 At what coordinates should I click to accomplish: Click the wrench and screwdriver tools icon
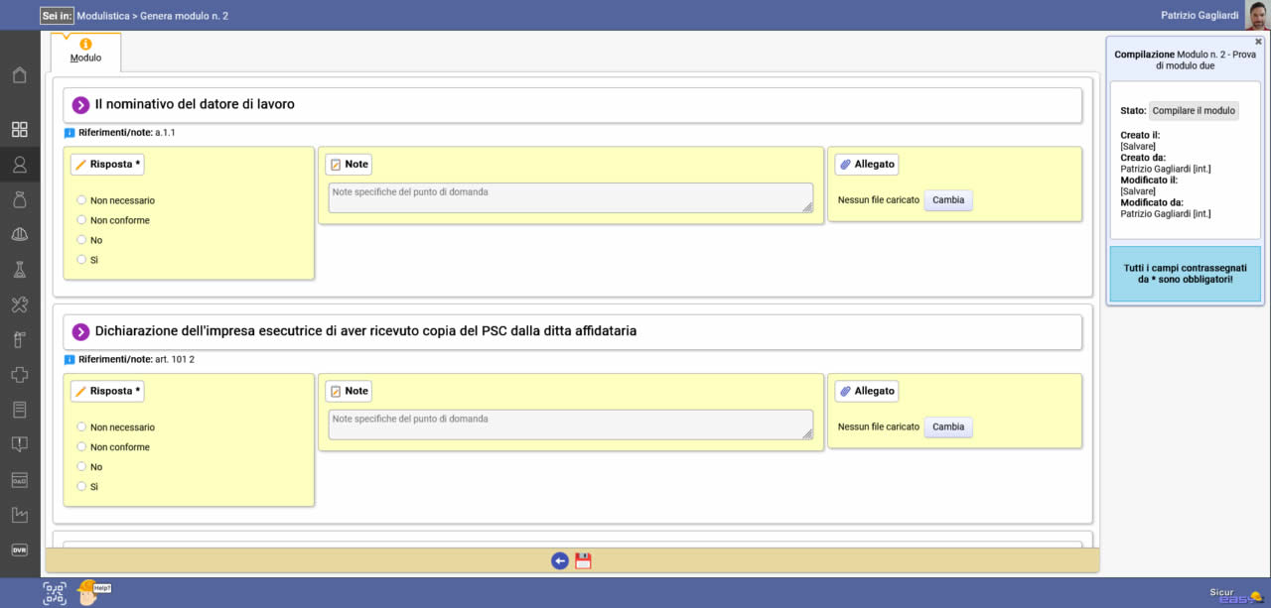click(x=20, y=304)
